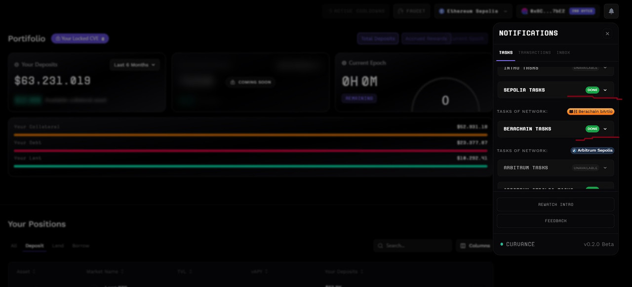Open the Inbox tab
Image resolution: width=632 pixels, height=287 pixels.
tap(563, 52)
